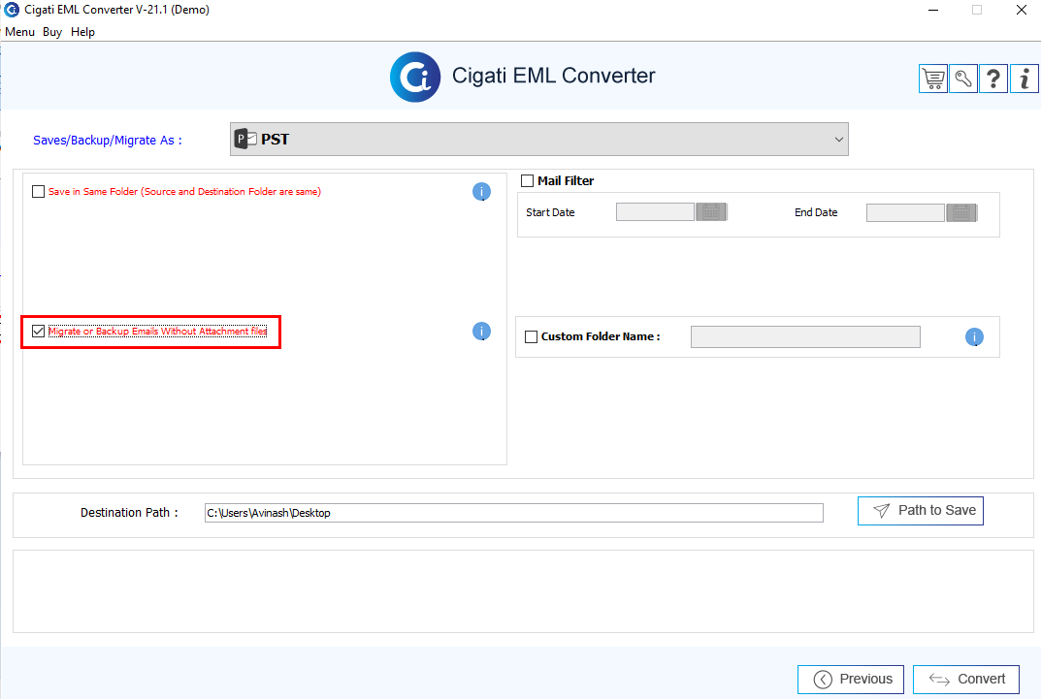Click the Cigati title bar app icon
Screen dimensions: 1041x699
[12, 10]
